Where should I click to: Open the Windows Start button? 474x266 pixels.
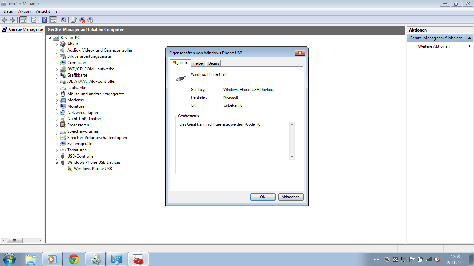coord(9,259)
